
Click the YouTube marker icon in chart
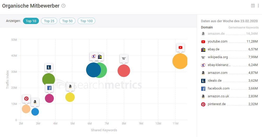click(181, 47)
